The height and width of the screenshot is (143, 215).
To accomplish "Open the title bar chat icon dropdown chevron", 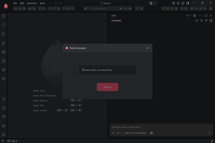I will (x=155, y=3).
